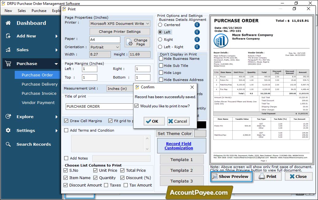This screenshot has width=318, height=200.
Task: Select Purchase Invoice in sidebar
Action: (39, 94)
